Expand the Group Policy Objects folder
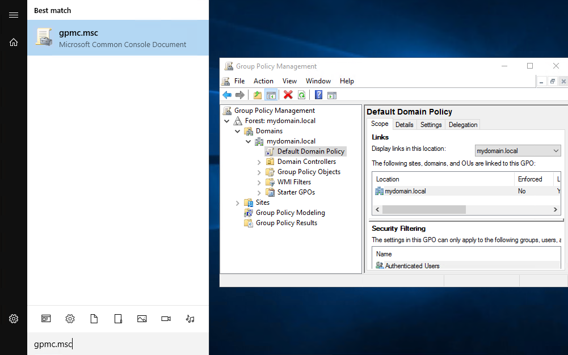The image size is (568, 355). click(x=259, y=172)
